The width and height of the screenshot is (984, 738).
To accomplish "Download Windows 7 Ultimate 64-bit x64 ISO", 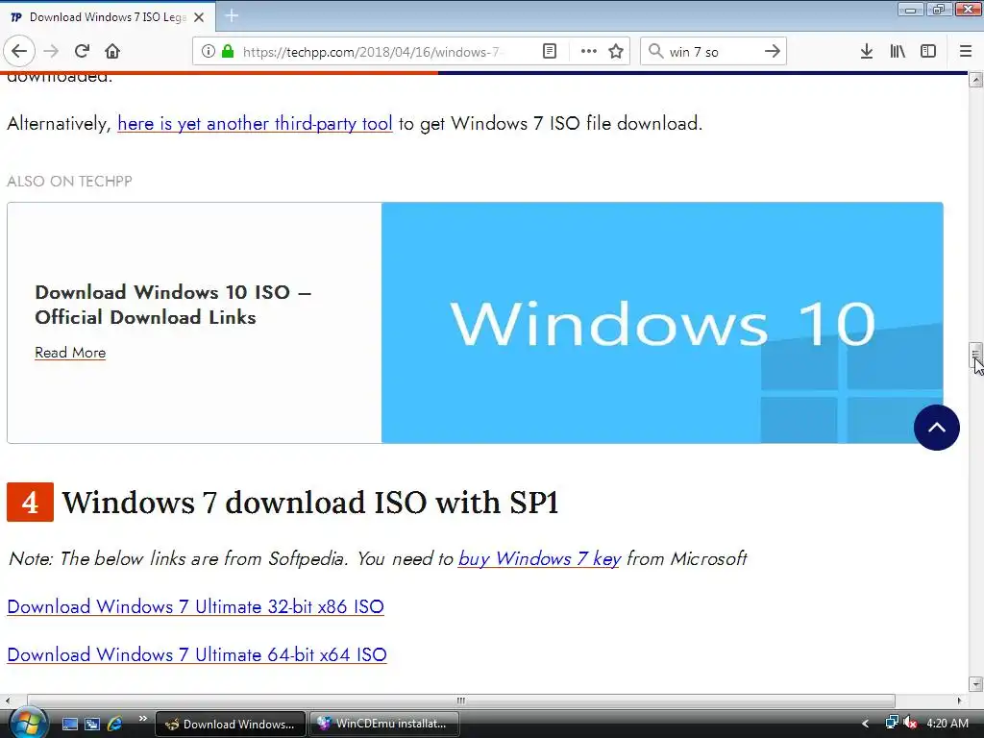I will coord(196,654).
